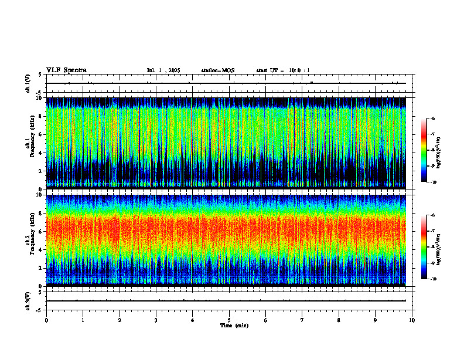This screenshot has height=359, width=464.
Task: Click the "-7" tick on ch.1 colorbar
Action: 432,134
